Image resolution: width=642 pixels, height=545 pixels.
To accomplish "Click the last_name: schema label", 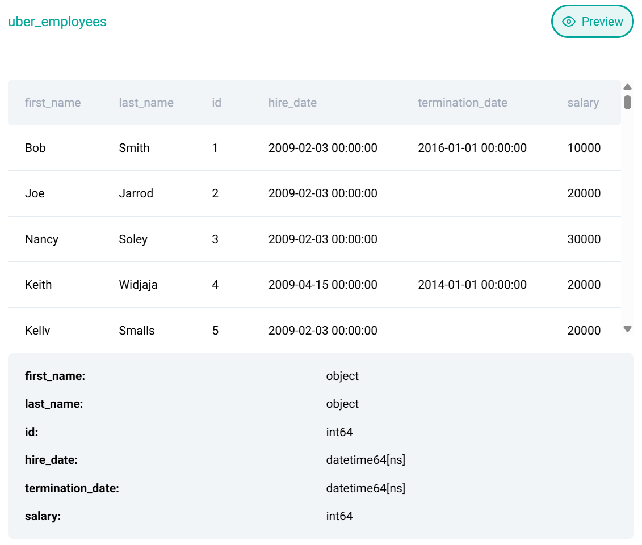I will 53,404.
